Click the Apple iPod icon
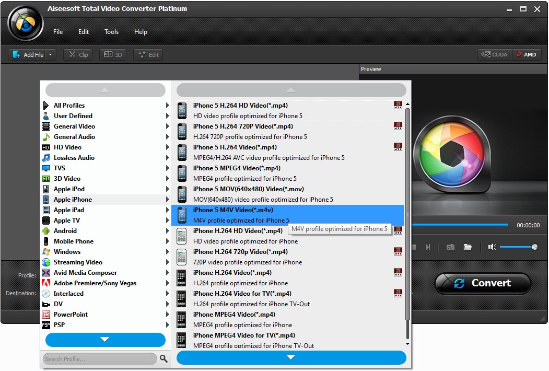Viewport: 549px width, 371px height. [46, 189]
